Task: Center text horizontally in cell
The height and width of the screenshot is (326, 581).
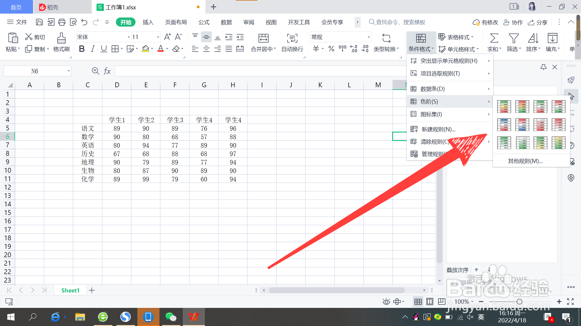Action: coord(206,49)
